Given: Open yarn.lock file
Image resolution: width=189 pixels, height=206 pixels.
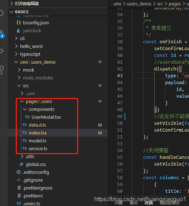Looking at the screenshot, I should tap(58, 31).
